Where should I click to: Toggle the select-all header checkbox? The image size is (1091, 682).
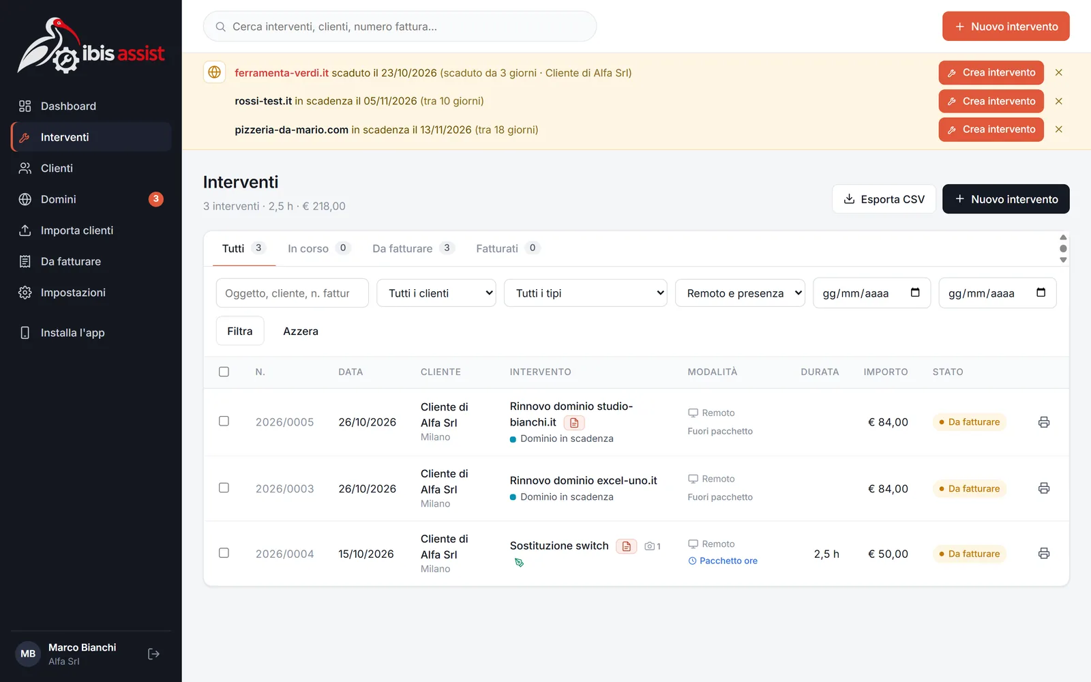click(x=224, y=372)
